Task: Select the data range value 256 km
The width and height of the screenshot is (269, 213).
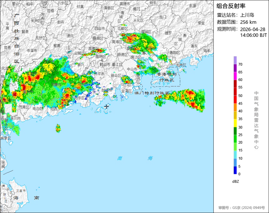Action: point(248,22)
